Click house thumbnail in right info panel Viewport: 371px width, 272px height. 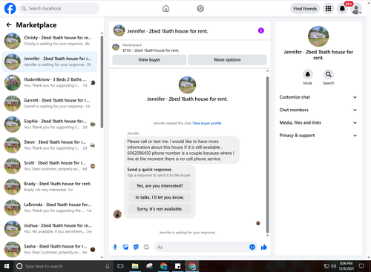[x=318, y=36]
